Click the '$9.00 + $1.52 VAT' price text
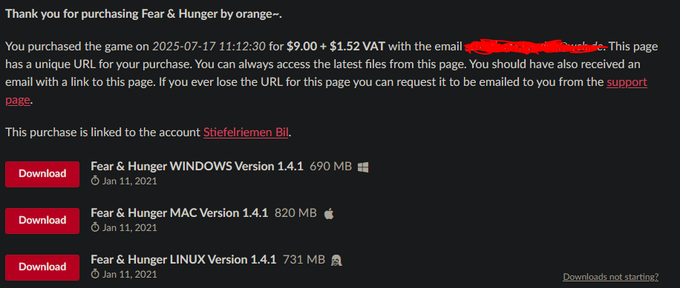Screen dimensions: 680x288 (336, 46)
